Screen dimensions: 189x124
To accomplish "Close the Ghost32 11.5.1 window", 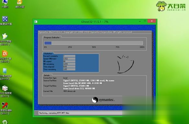I will [152, 21].
